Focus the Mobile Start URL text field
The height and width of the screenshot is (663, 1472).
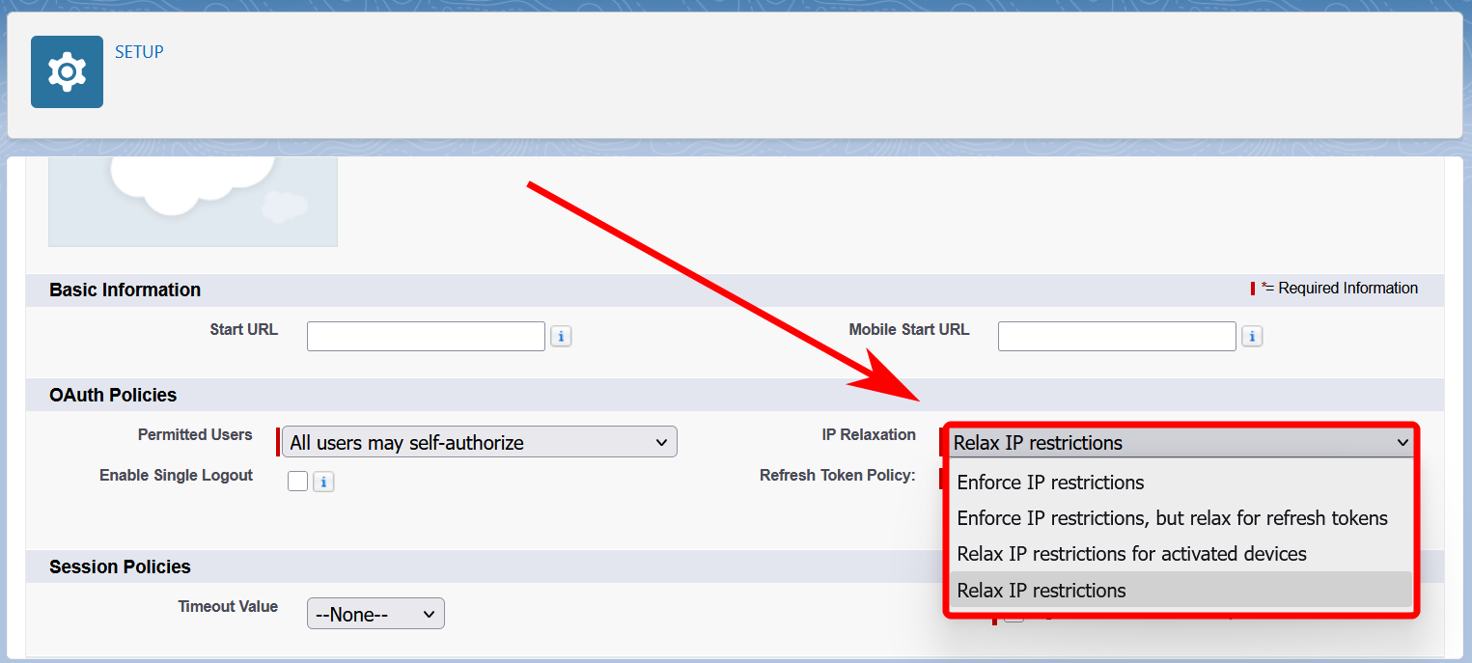click(x=1117, y=337)
